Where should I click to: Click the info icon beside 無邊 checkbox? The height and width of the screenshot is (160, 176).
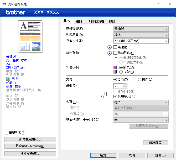(x=110, y=47)
